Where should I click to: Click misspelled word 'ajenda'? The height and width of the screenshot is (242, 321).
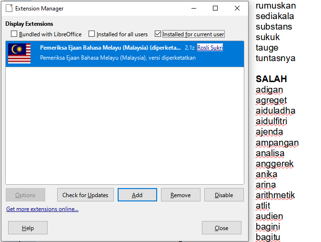[269, 132]
